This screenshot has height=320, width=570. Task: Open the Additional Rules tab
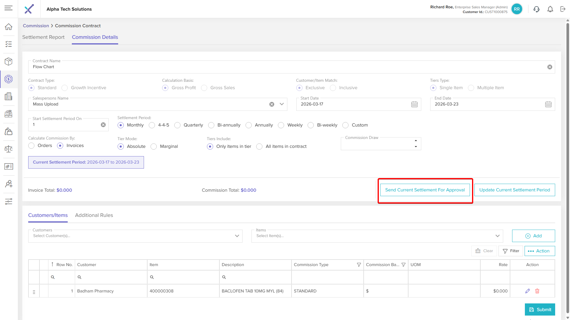coord(94,215)
